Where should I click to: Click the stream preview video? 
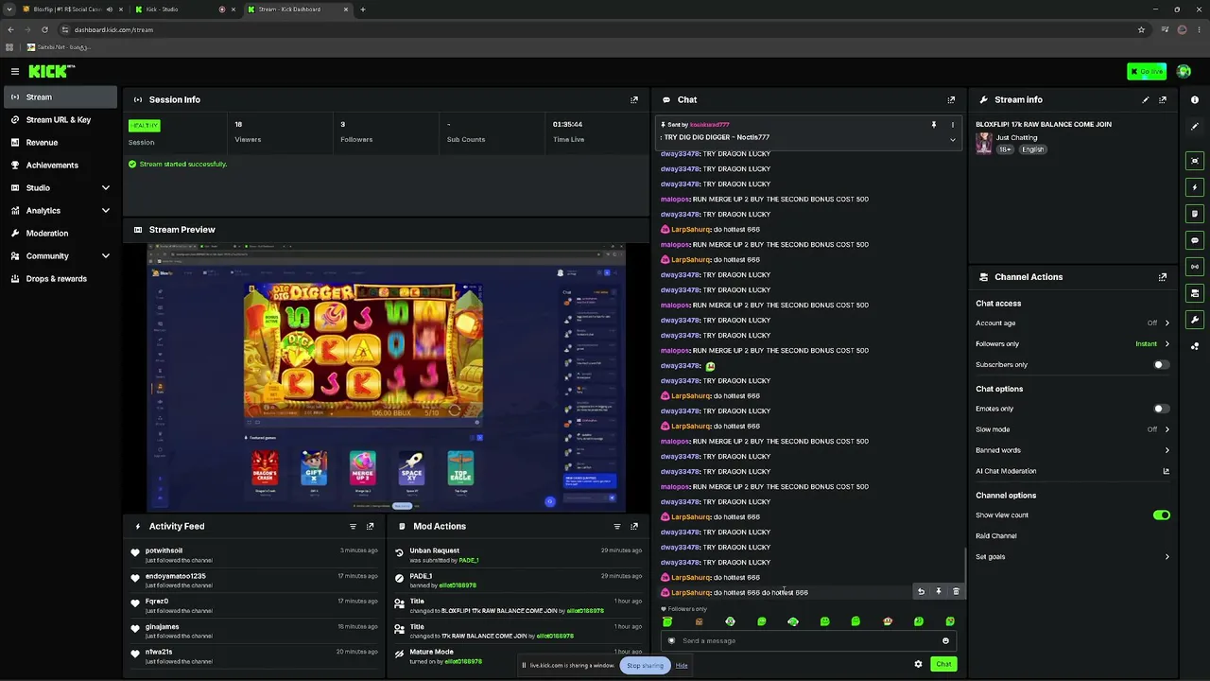point(386,377)
